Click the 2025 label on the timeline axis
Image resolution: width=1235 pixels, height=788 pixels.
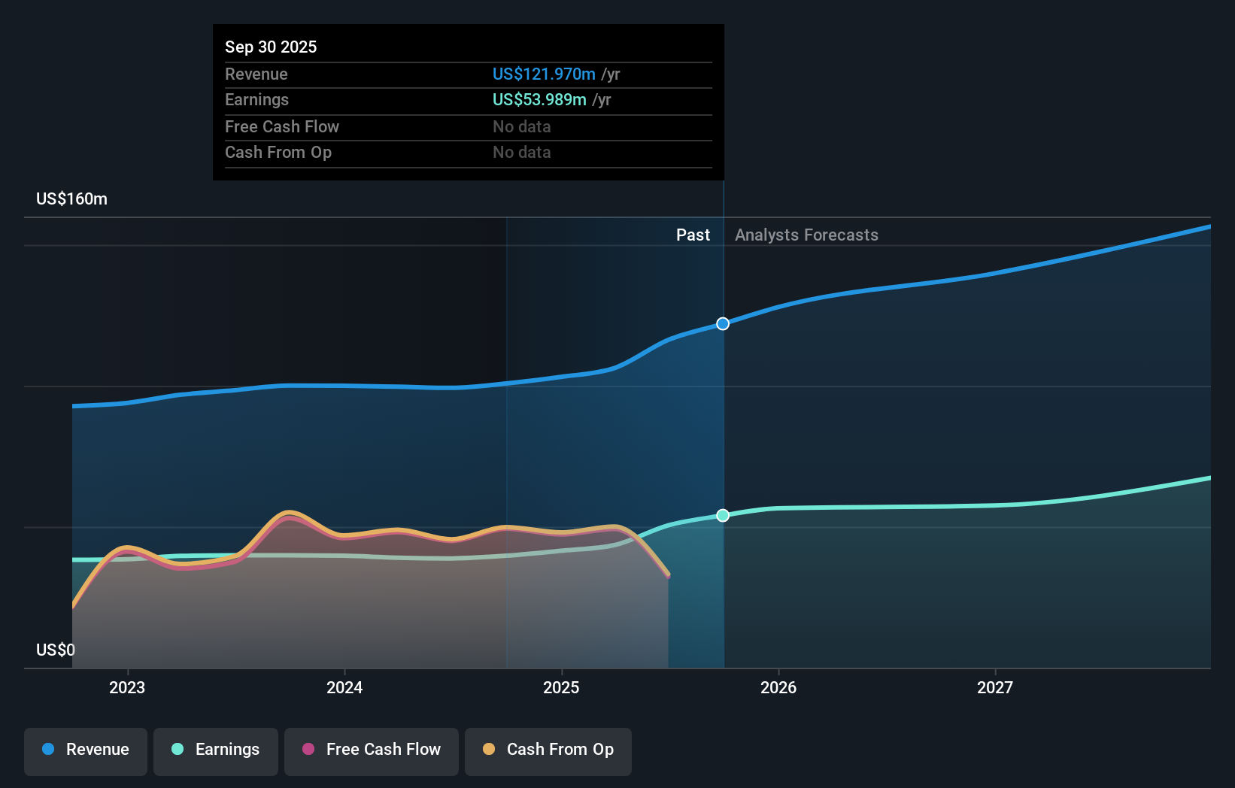(562, 687)
